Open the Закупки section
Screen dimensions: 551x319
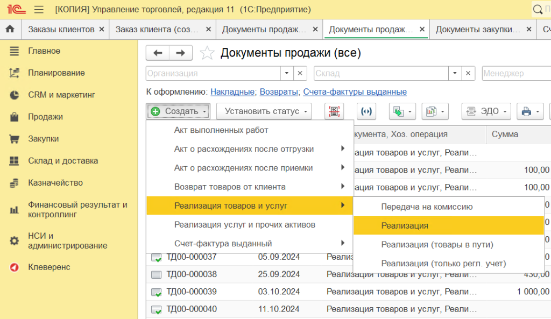44,139
